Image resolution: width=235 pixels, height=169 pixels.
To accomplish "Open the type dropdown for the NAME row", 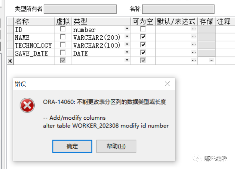I will point(127,36).
